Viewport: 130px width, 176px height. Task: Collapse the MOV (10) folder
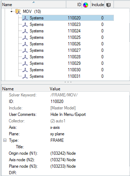point(11,12)
